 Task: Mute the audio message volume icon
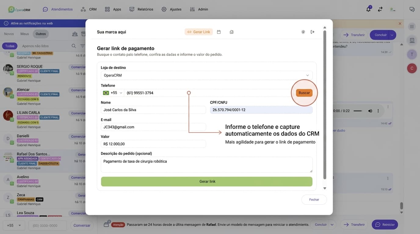(370, 111)
